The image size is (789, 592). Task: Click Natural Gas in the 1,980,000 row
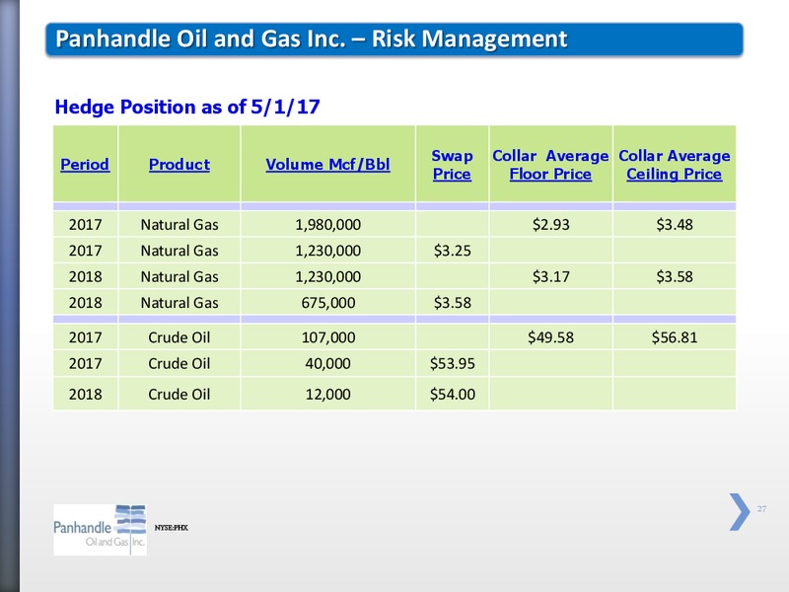[x=179, y=225]
